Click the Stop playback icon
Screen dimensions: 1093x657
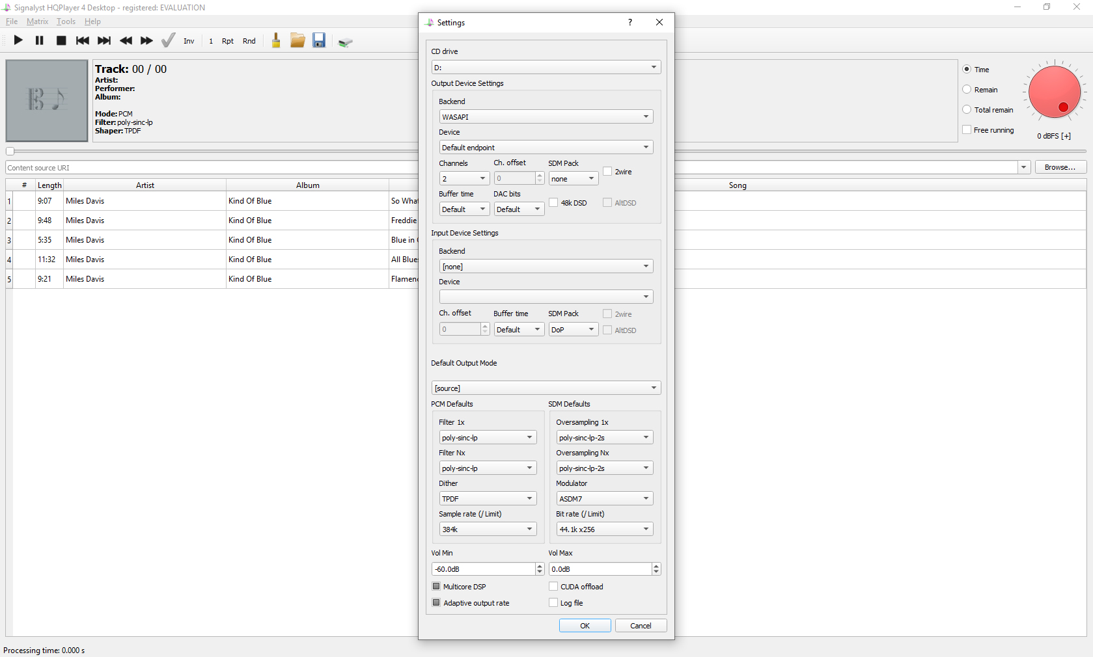click(61, 40)
